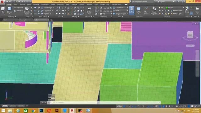Expand the Solid Editing panel
The height and width of the screenshot is (113, 201).
point(44,17)
